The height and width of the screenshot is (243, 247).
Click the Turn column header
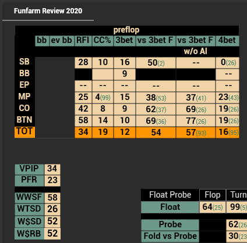point(237,195)
